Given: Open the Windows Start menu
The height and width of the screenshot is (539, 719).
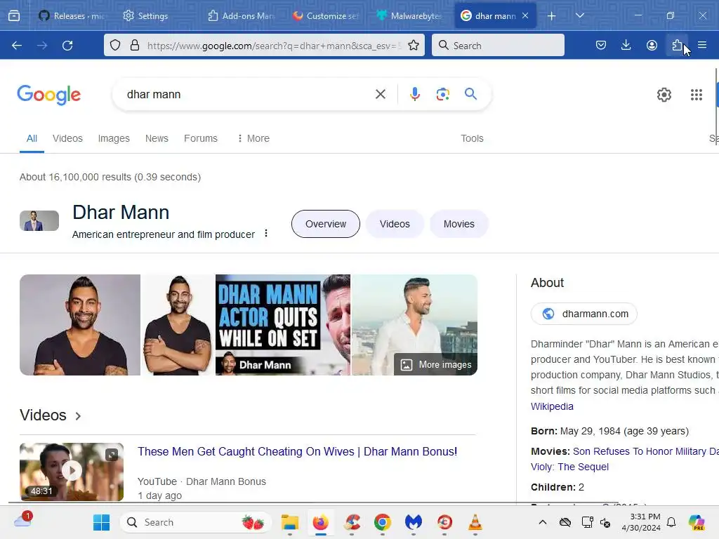Looking at the screenshot, I should [x=101, y=522].
